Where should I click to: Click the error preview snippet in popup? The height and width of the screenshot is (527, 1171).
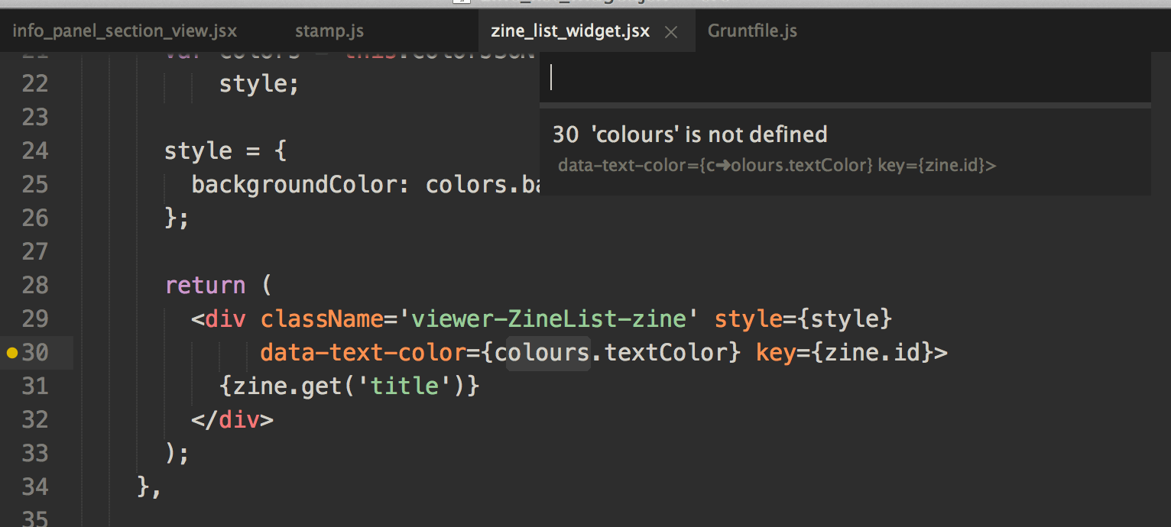click(777, 166)
